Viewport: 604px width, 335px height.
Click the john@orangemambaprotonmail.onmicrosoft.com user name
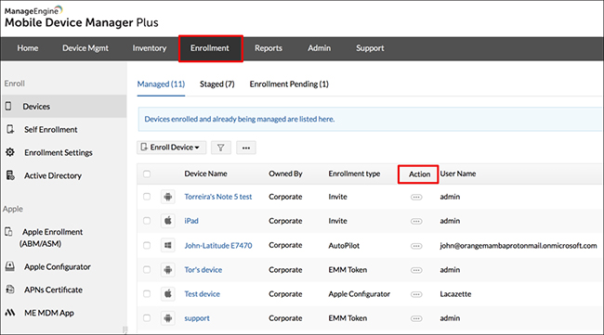pos(519,245)
